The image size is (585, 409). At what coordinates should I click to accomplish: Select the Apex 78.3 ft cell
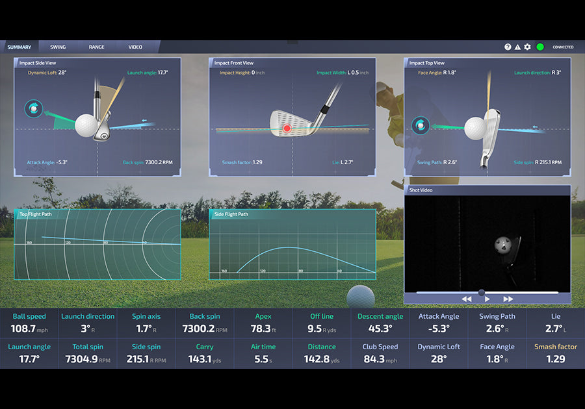pos(263,323)
